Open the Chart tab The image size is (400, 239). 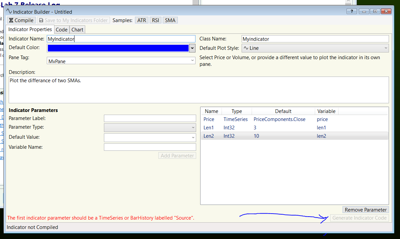[77, 30]
